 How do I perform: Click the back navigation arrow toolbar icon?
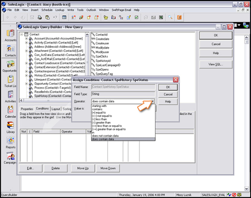pos(7,17)
